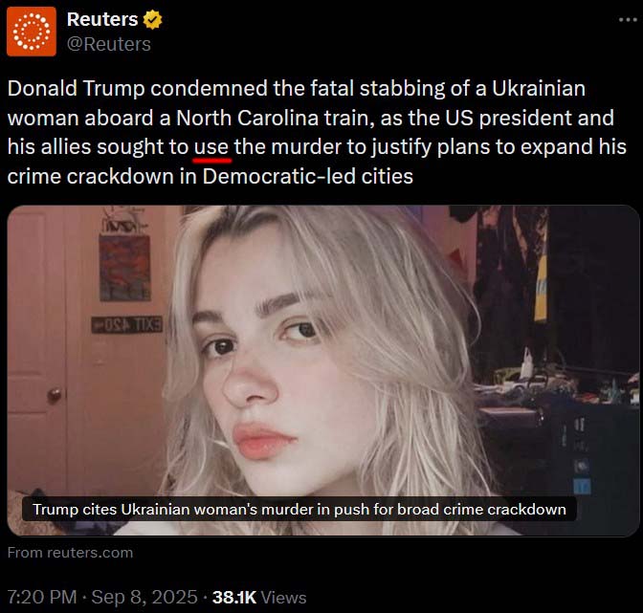Viewport: 643px width, 613px height.
Task: Click the 7:20 PM timestamp
Action: 41,597
